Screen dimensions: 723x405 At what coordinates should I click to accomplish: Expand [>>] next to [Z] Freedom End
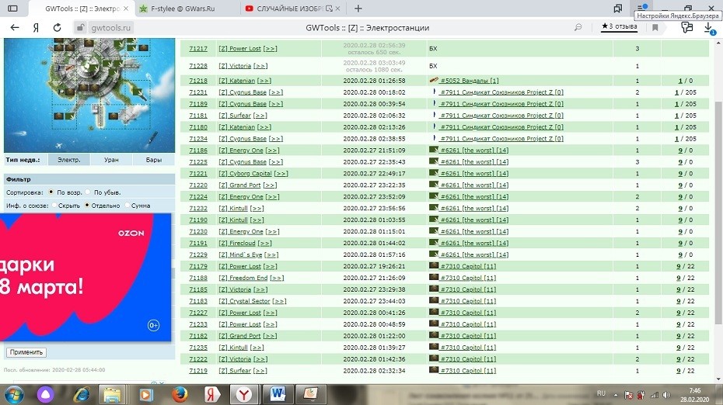tap(277, 278)
